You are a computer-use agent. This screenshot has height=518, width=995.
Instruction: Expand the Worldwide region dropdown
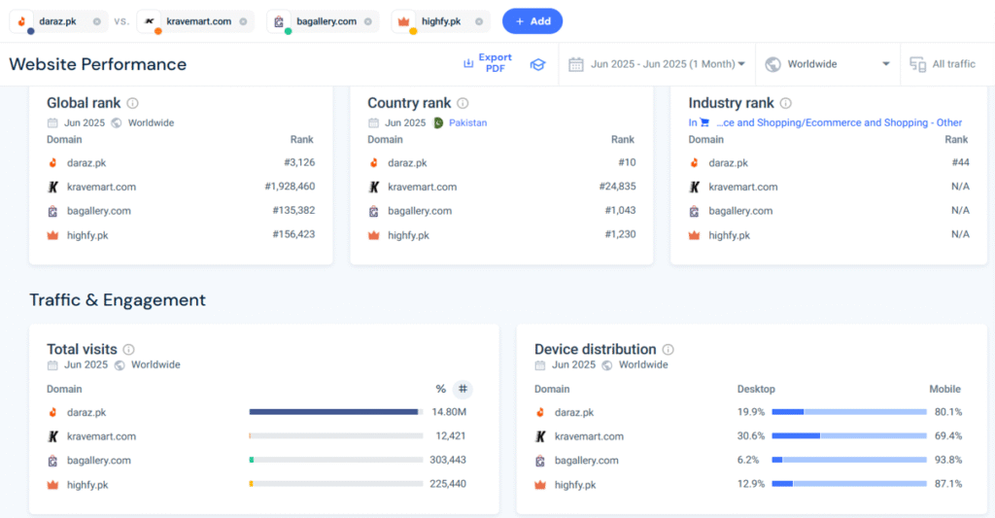(x=827, y=64)
